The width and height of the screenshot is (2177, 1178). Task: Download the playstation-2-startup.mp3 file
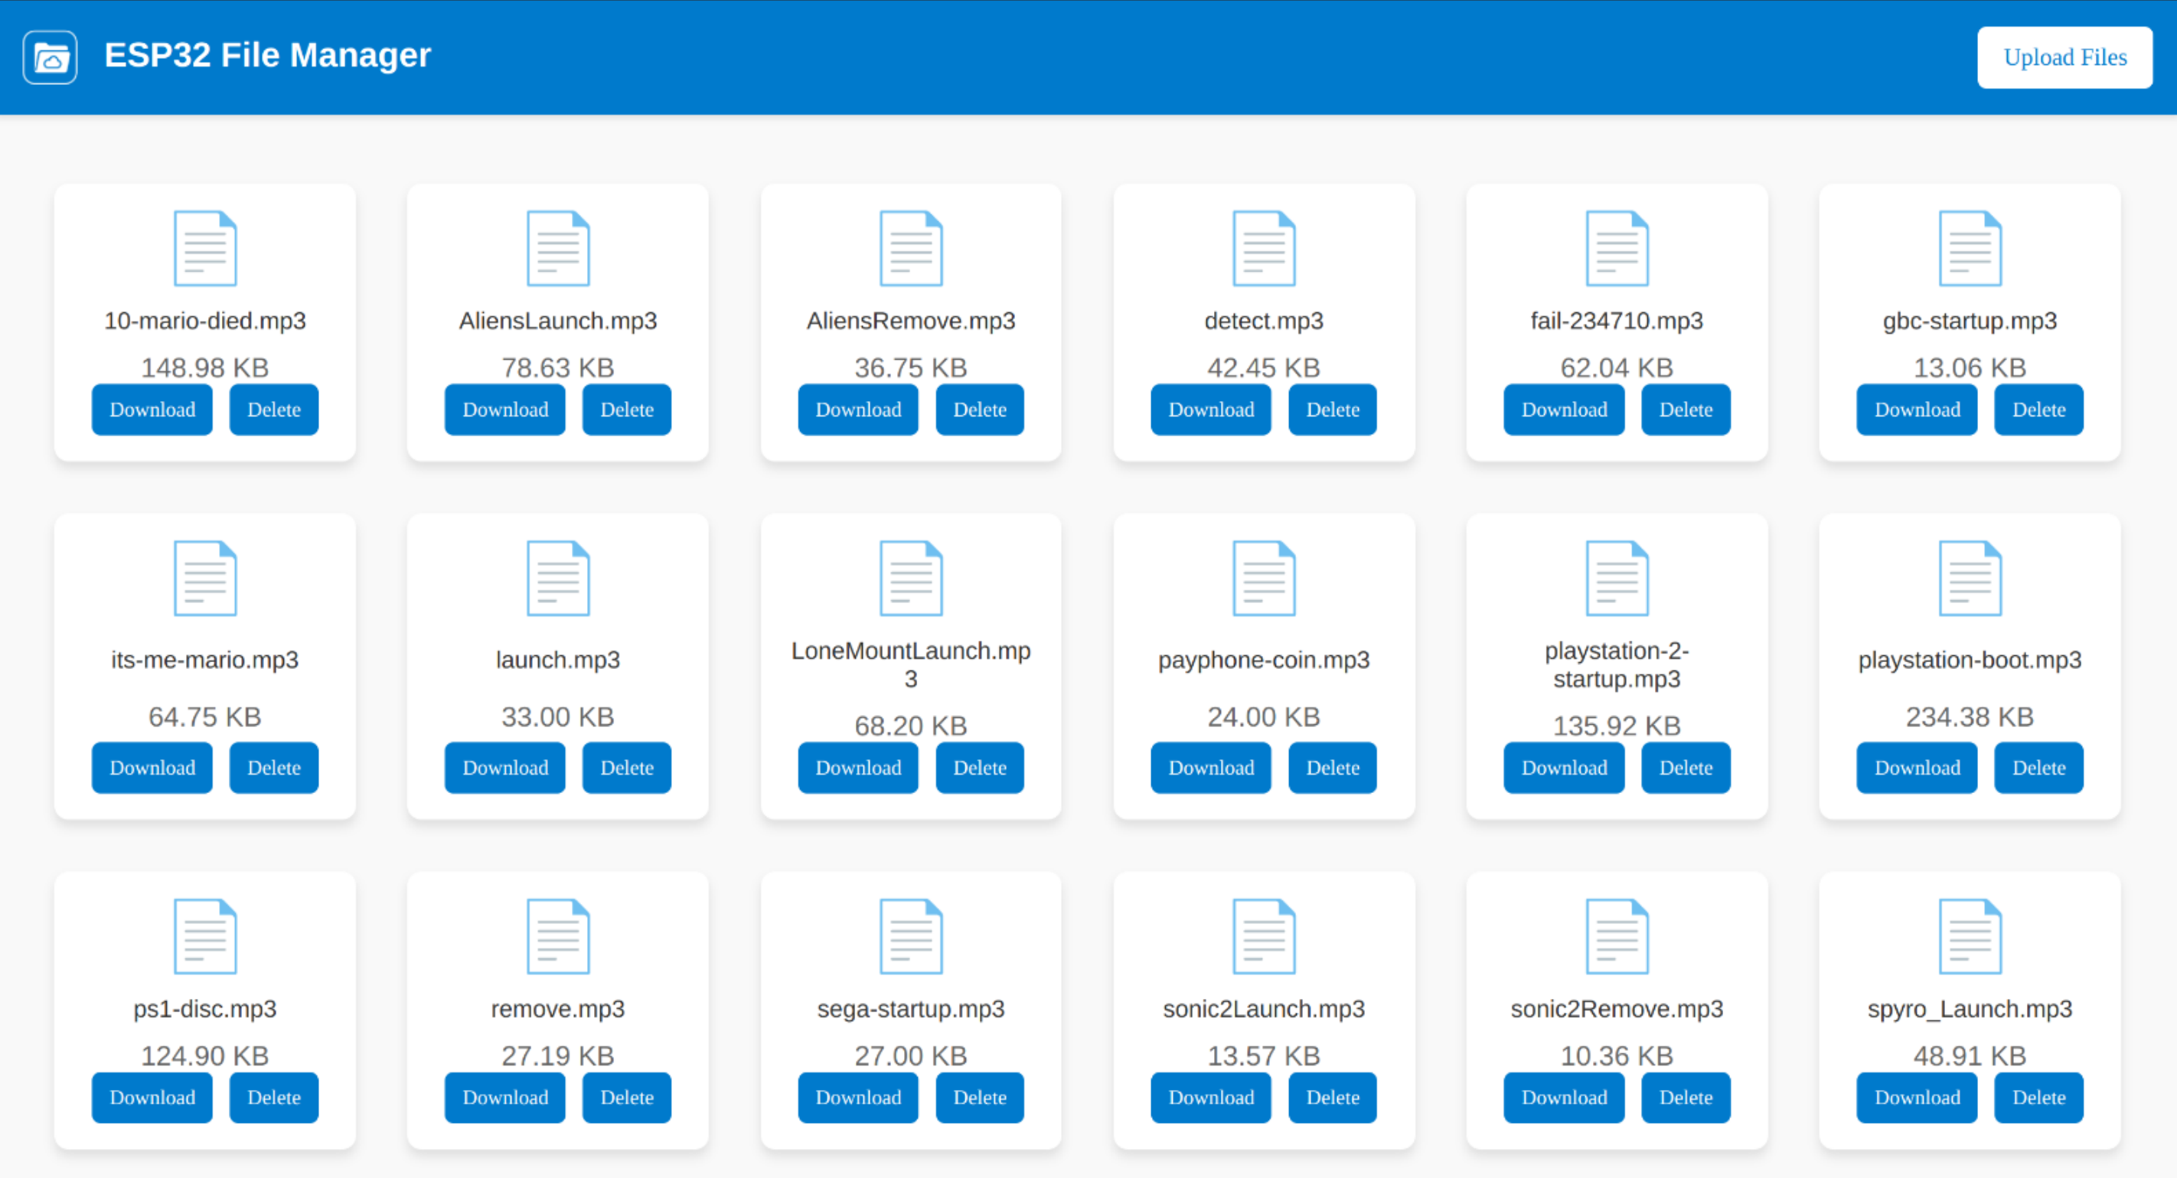pyautogui.click(x=1563, y=767)
